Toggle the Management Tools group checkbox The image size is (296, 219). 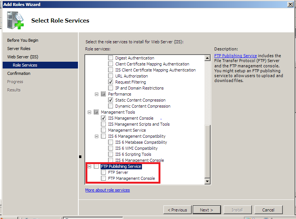coord(96,112)
